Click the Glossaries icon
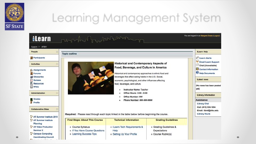The height and width of the screenshot is (144, 256). tap(31, 77)
